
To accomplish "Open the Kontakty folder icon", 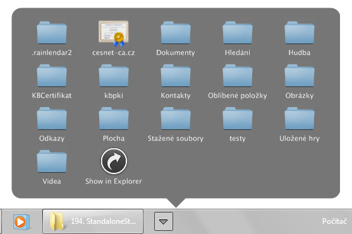I will (x=176, y=76).
